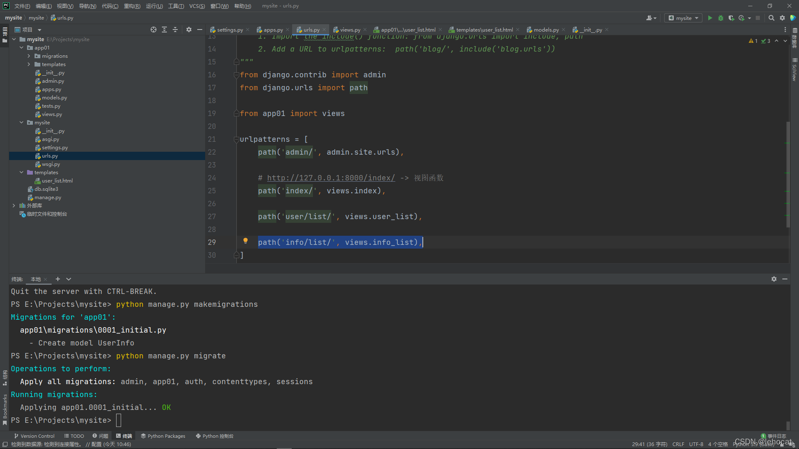Toggle the TODO tool window
Screen dimensions: 799x449
74,436
